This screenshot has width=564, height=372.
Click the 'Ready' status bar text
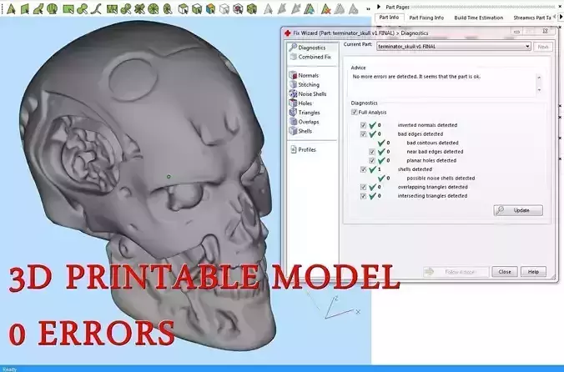(9, 369)
